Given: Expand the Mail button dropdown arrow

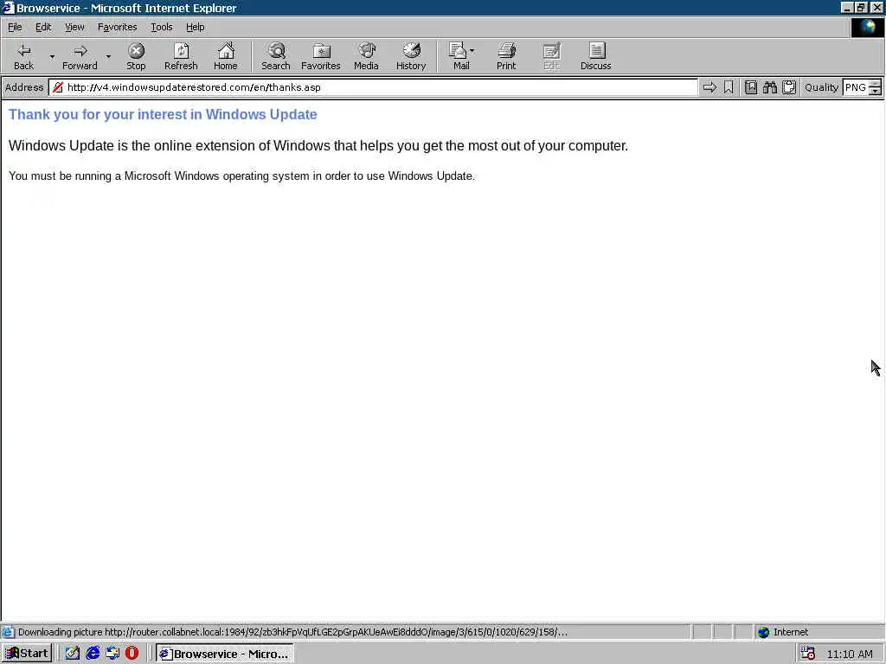Looking at the screenshot, I should point(472,51).
